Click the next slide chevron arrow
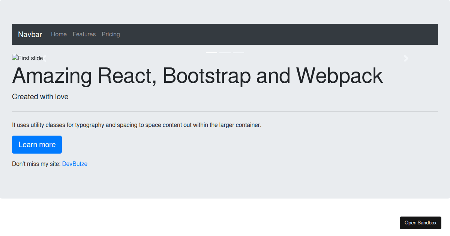Image resolution: width=450 pixels, height=236 pixels. pyautogui.click(x=406, y=58)
